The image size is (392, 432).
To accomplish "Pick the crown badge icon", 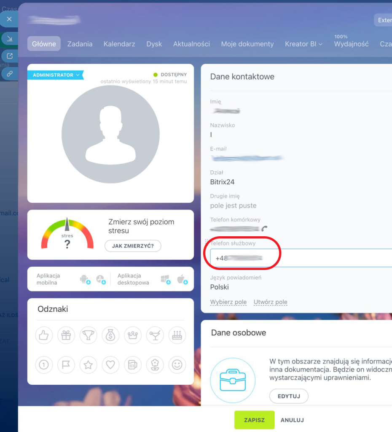I will click(x=133, y=335).
